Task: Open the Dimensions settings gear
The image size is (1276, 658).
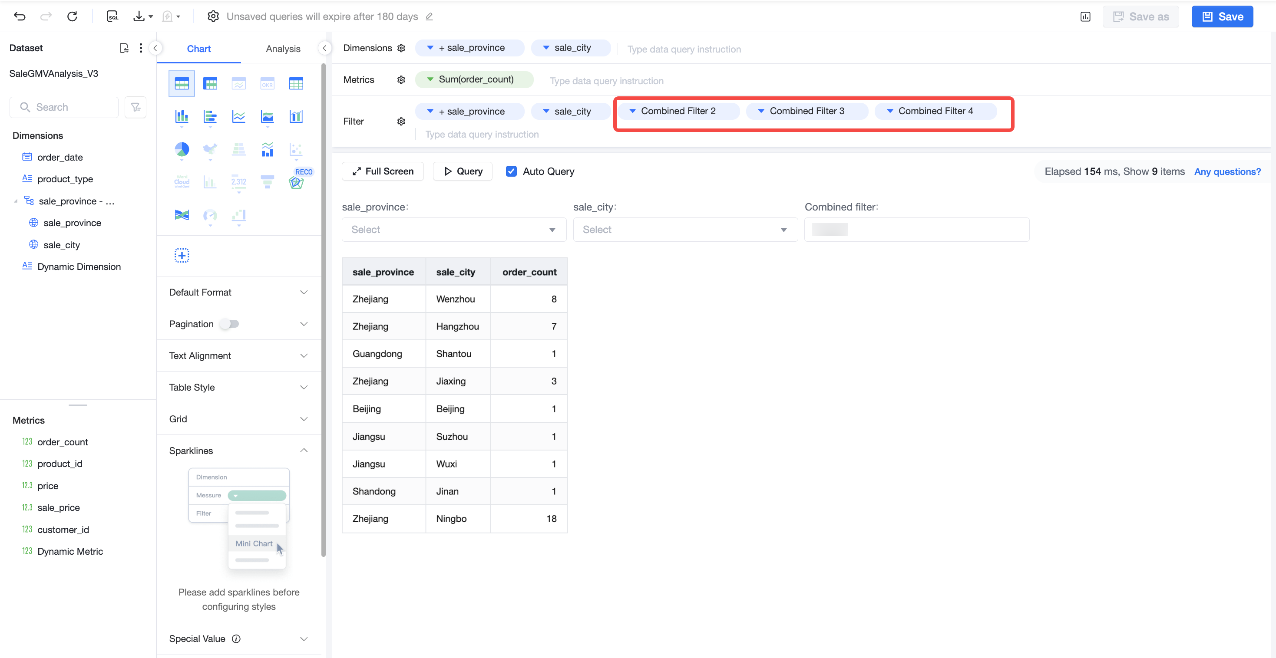Action: (401, 48)
